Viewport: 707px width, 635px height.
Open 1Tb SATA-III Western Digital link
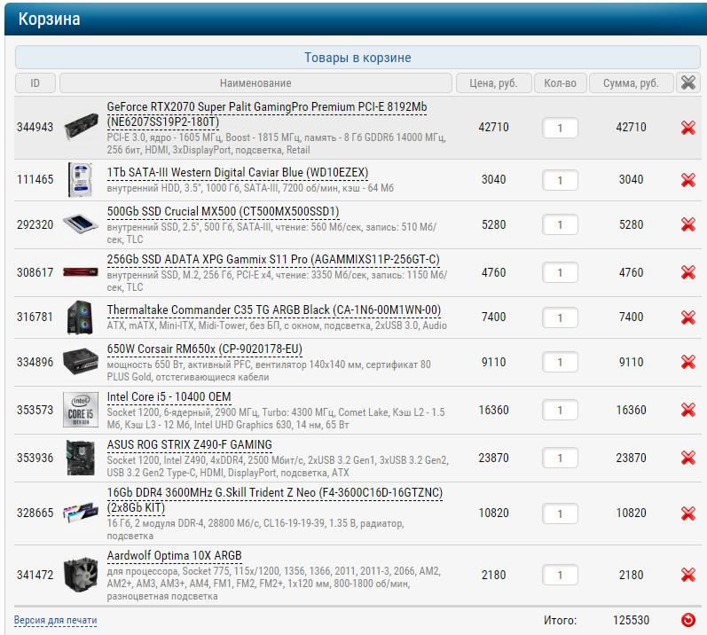pyautogui.click(x=238, y=173)
